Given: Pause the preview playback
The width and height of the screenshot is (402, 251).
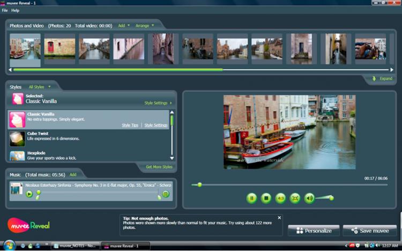Looking at the screenshot, I should [x=251, y=199].
